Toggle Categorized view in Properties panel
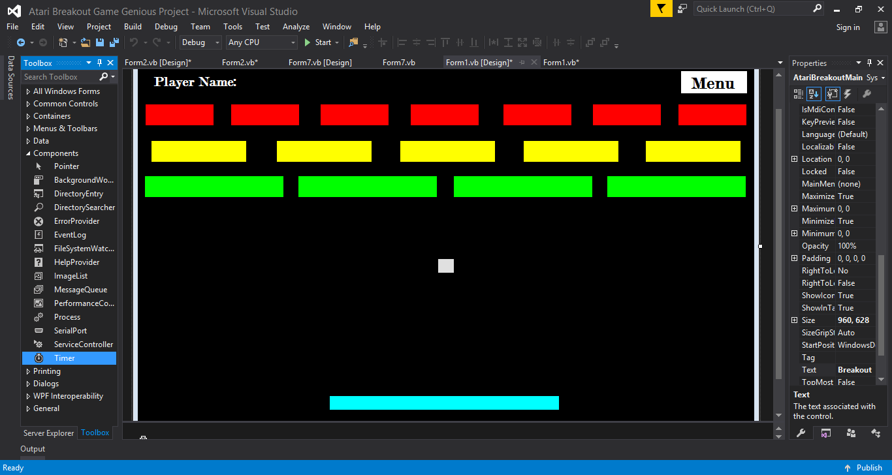This screenshot has height=475, width=892. pos(797,94)
